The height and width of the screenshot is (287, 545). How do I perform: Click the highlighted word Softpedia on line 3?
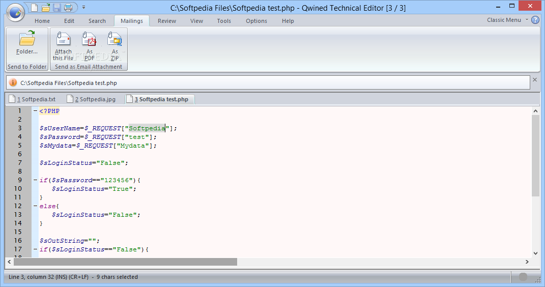coord(147,128)
